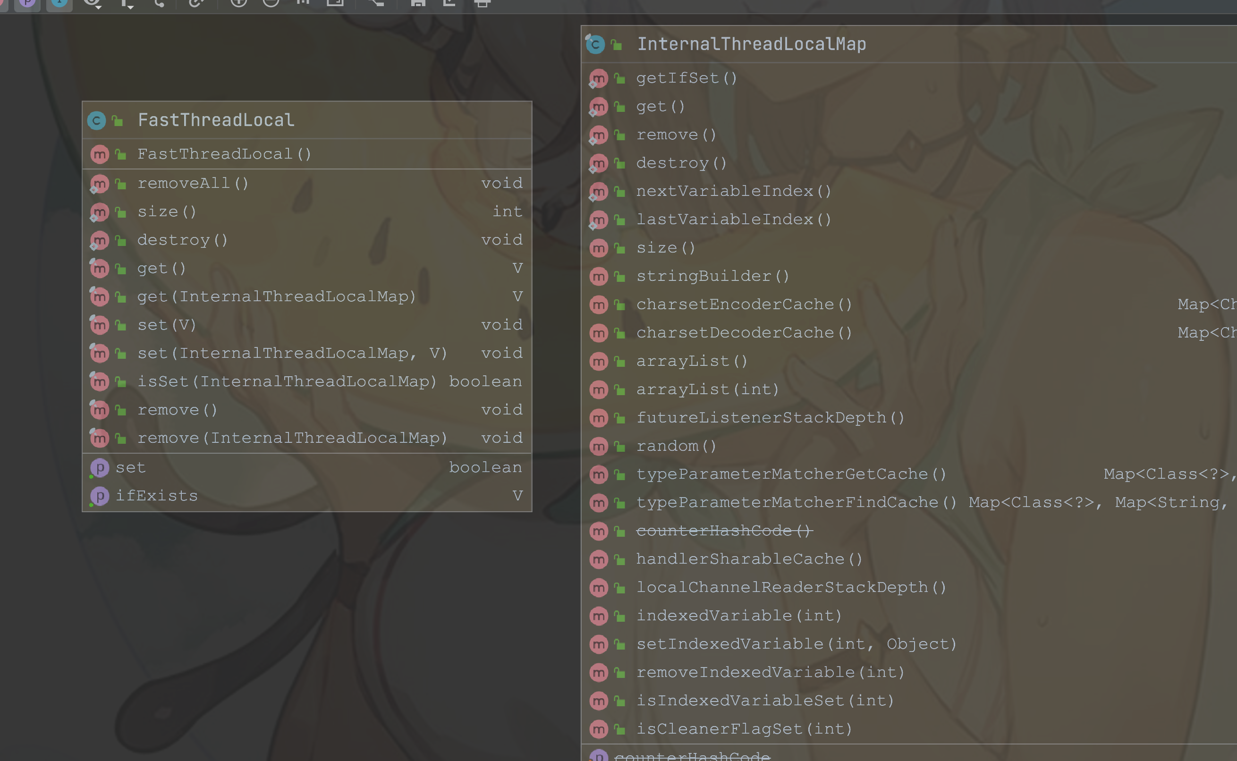This screenshot has height=761, width=1237.
Task: Click the FastThreadLocal class icon
Action: tap(97, 120)
